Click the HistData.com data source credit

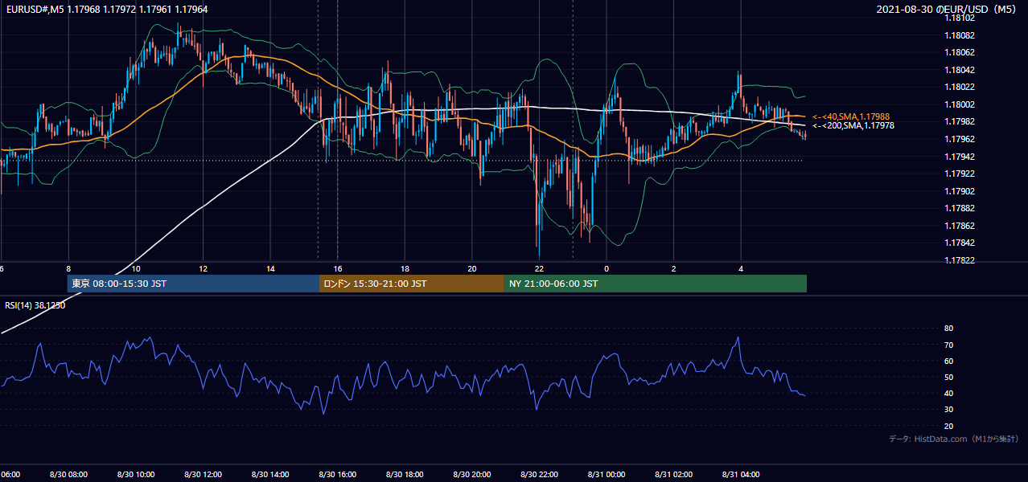coord(955,439)
